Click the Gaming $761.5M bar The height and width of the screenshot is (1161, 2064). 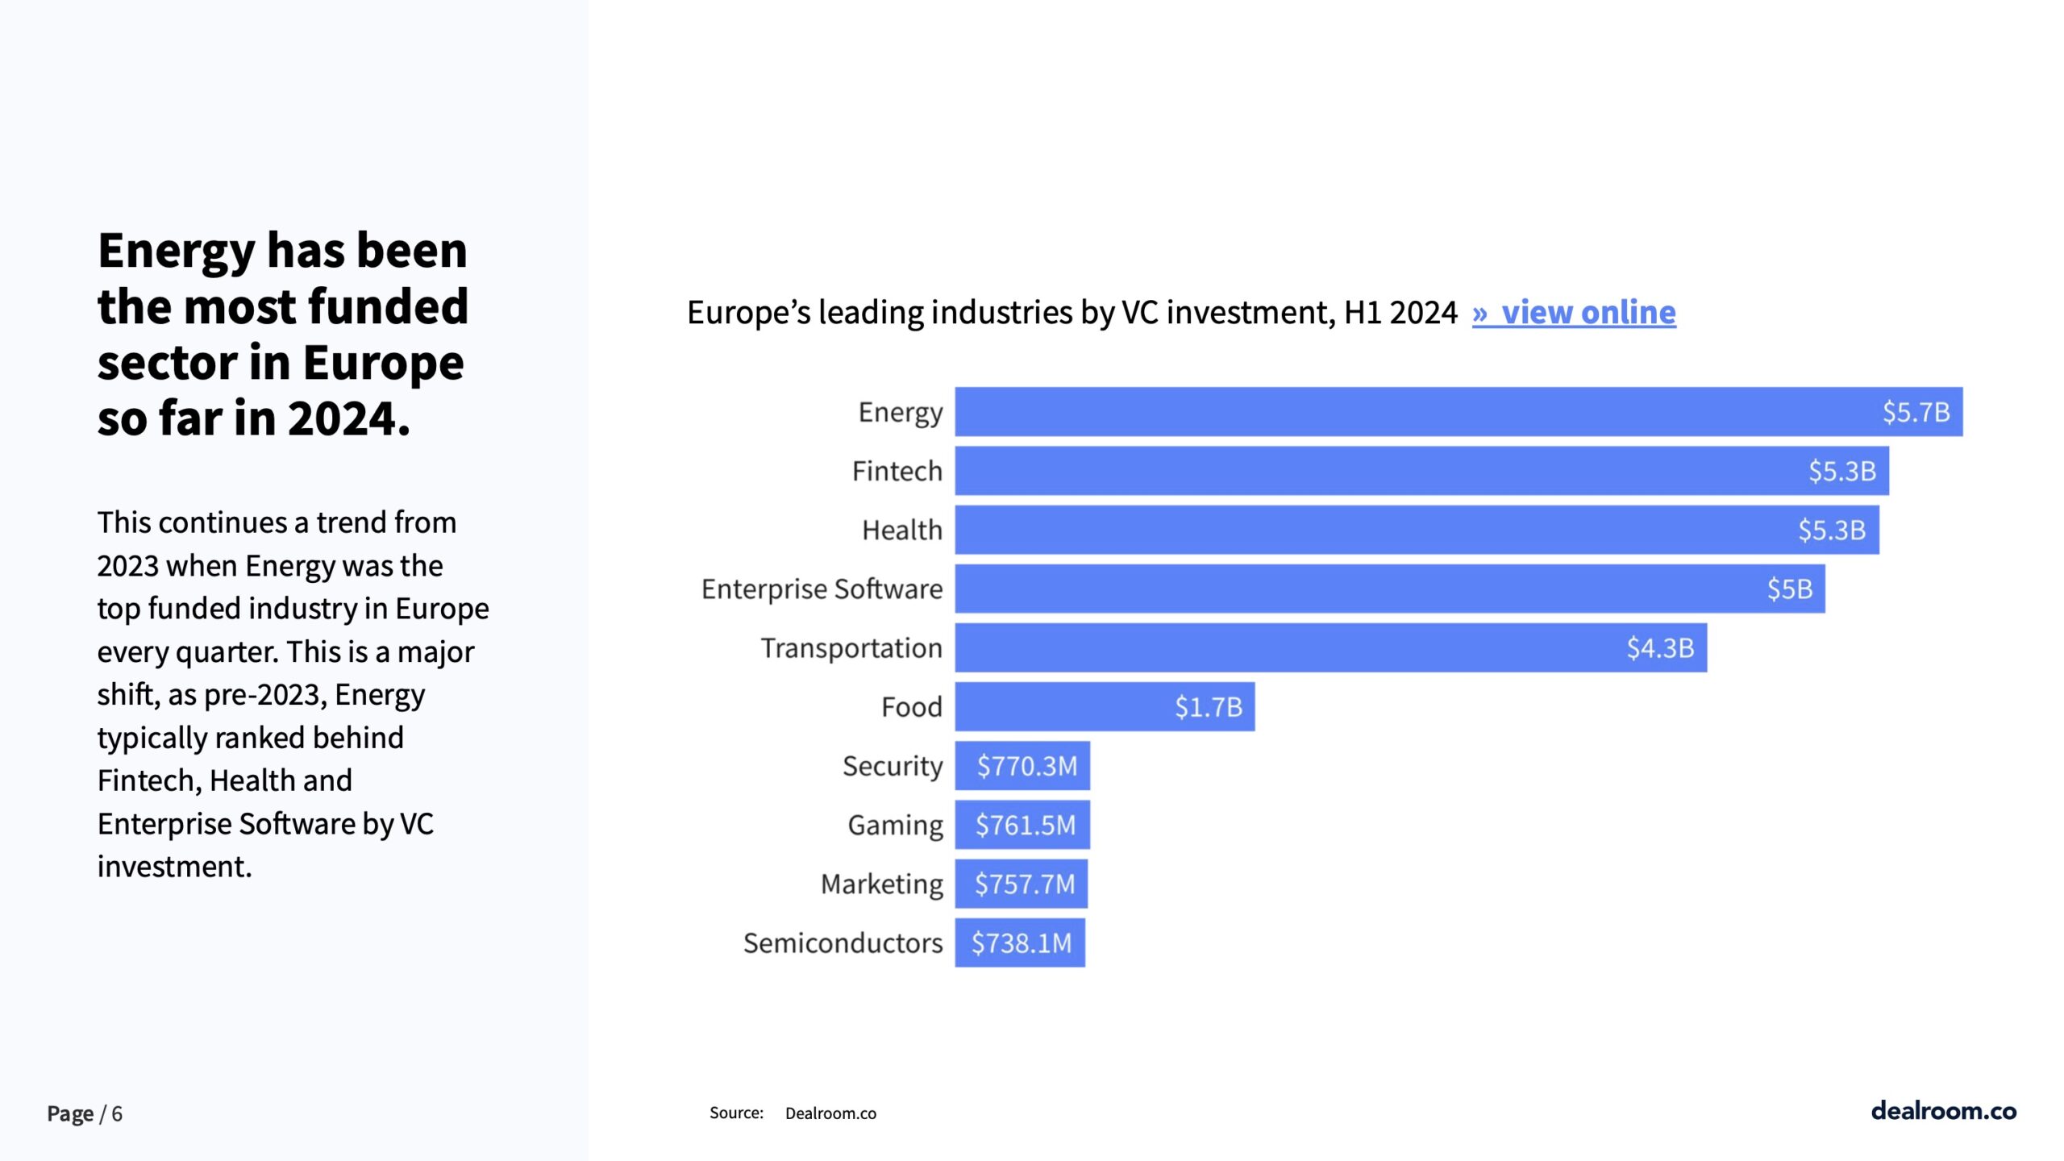(1022, 825)
